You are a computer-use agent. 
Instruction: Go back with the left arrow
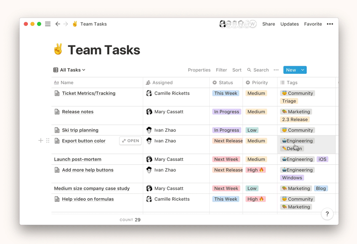click(x=58, y=24)
